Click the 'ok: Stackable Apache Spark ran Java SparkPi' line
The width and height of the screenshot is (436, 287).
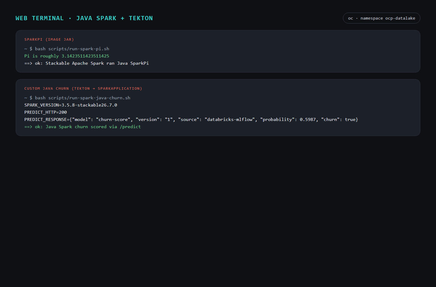click(87, 63)
